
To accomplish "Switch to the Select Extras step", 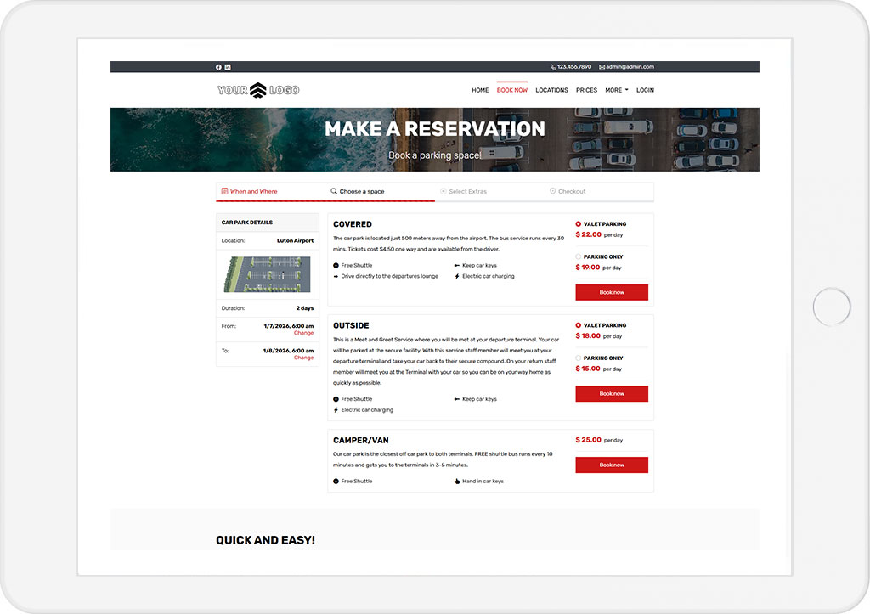I will coord(467,191).
